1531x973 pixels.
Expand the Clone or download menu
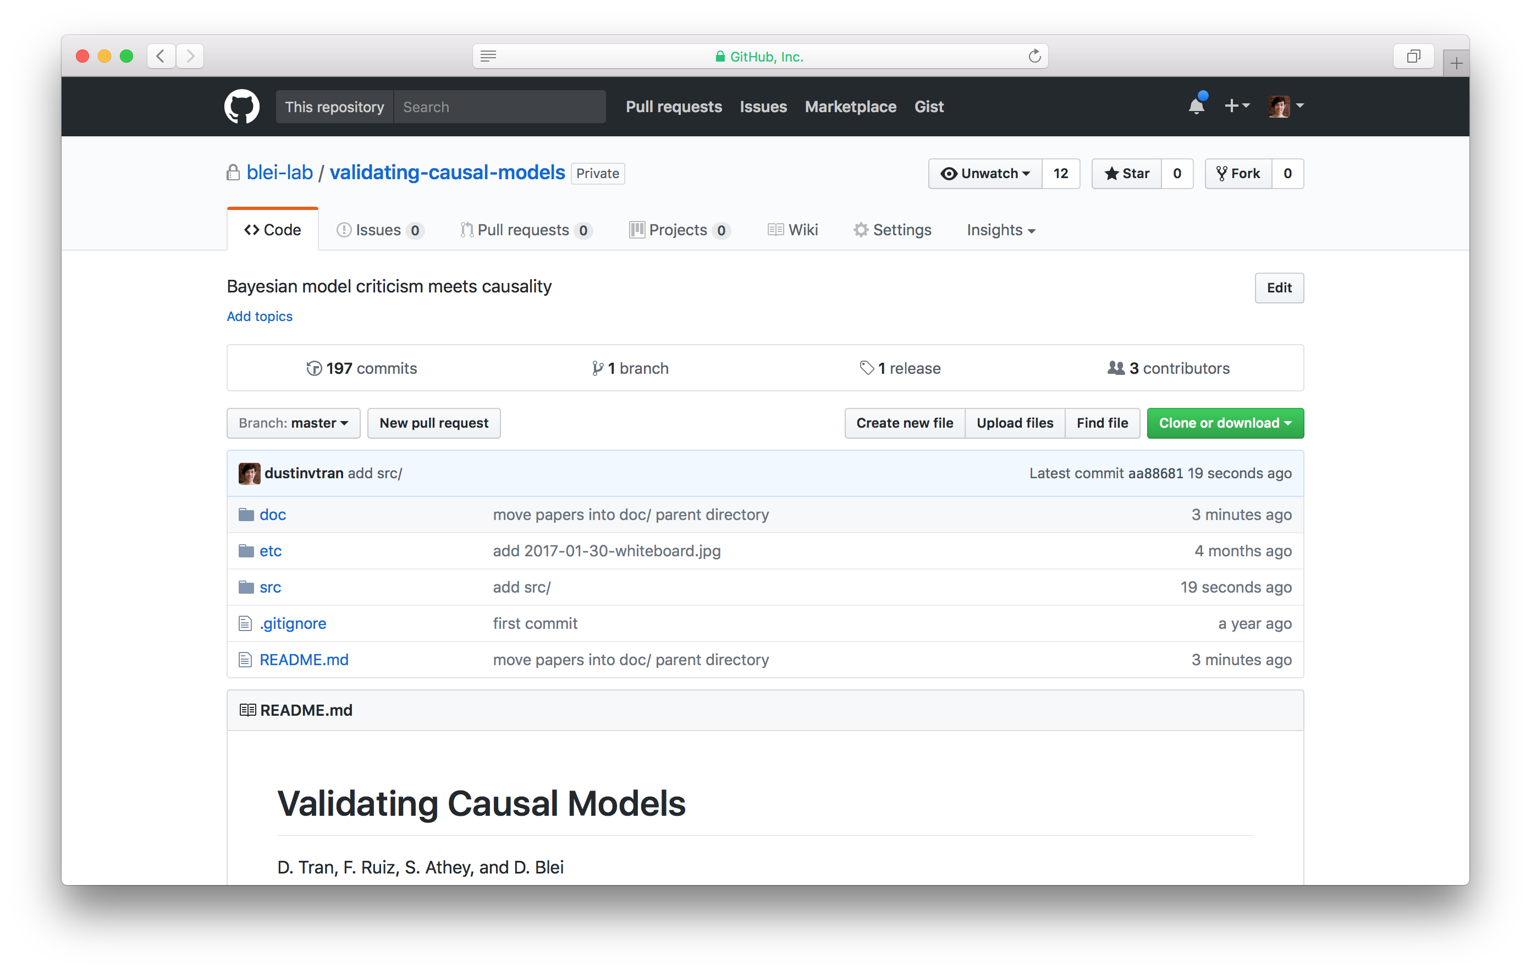1225,423
